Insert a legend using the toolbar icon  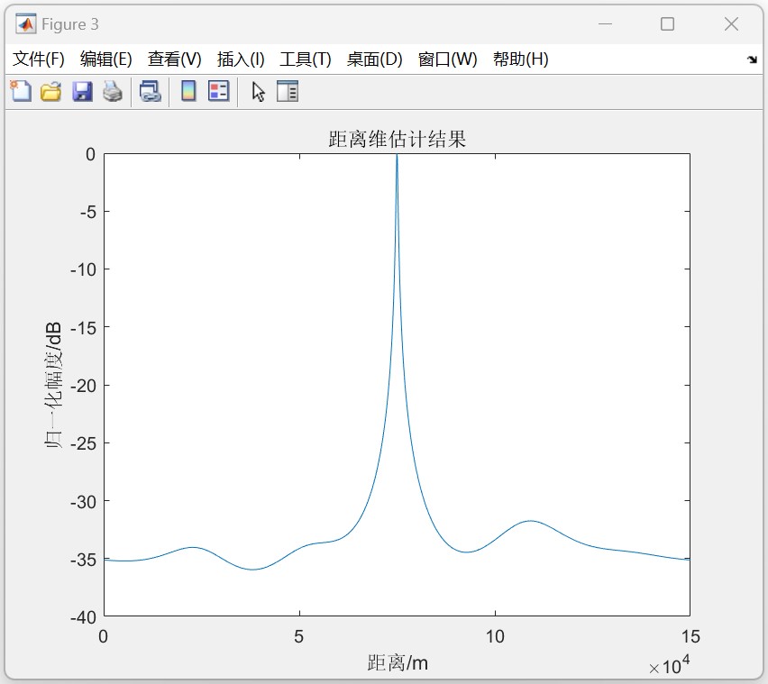pyautogui.click(x=218, y=91)
